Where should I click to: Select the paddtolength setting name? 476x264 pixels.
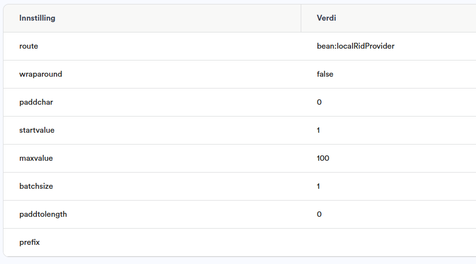(x=43, y=214)
